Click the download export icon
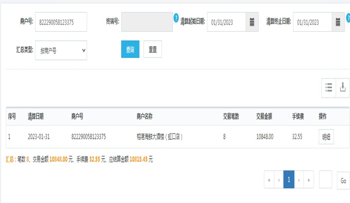Image resolution: width=350 pixels, height=203 pixels. point(343,88)
